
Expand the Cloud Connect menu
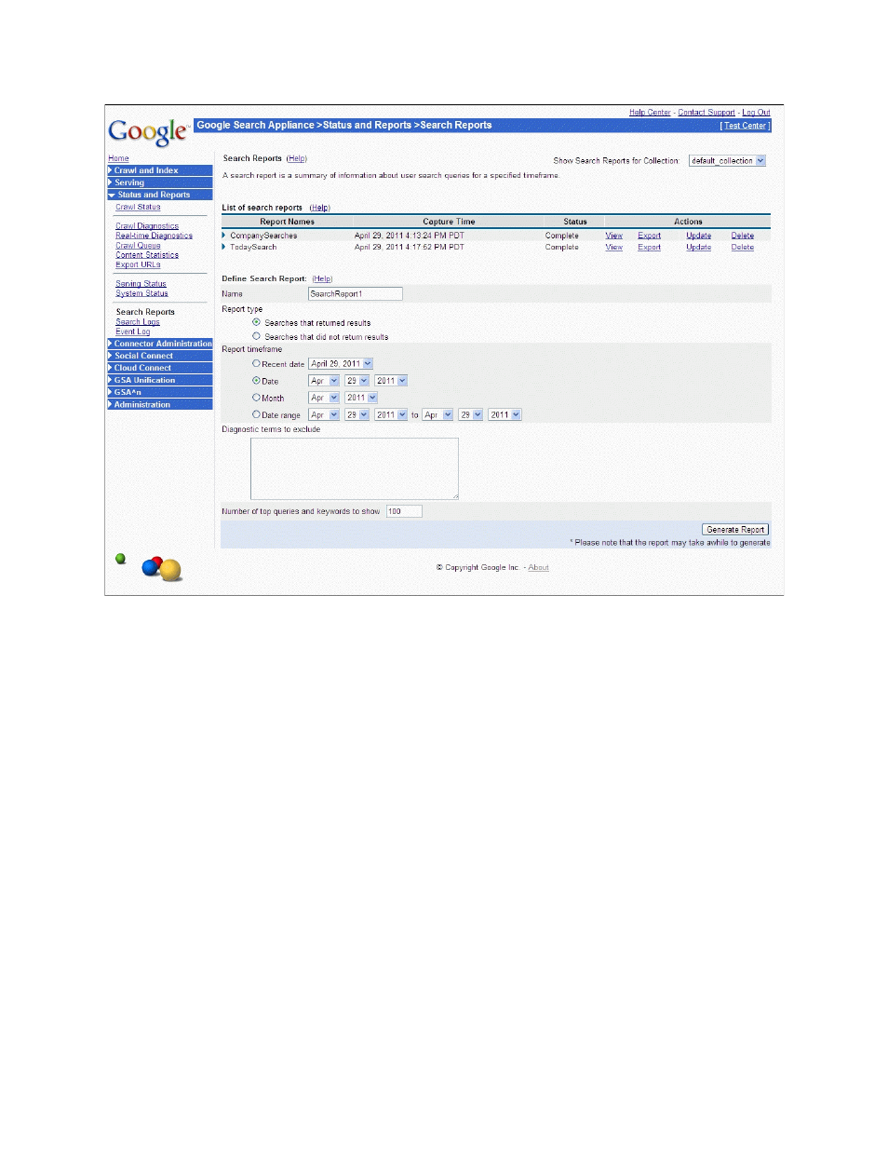pyautogui.click(x=160, y=368)
